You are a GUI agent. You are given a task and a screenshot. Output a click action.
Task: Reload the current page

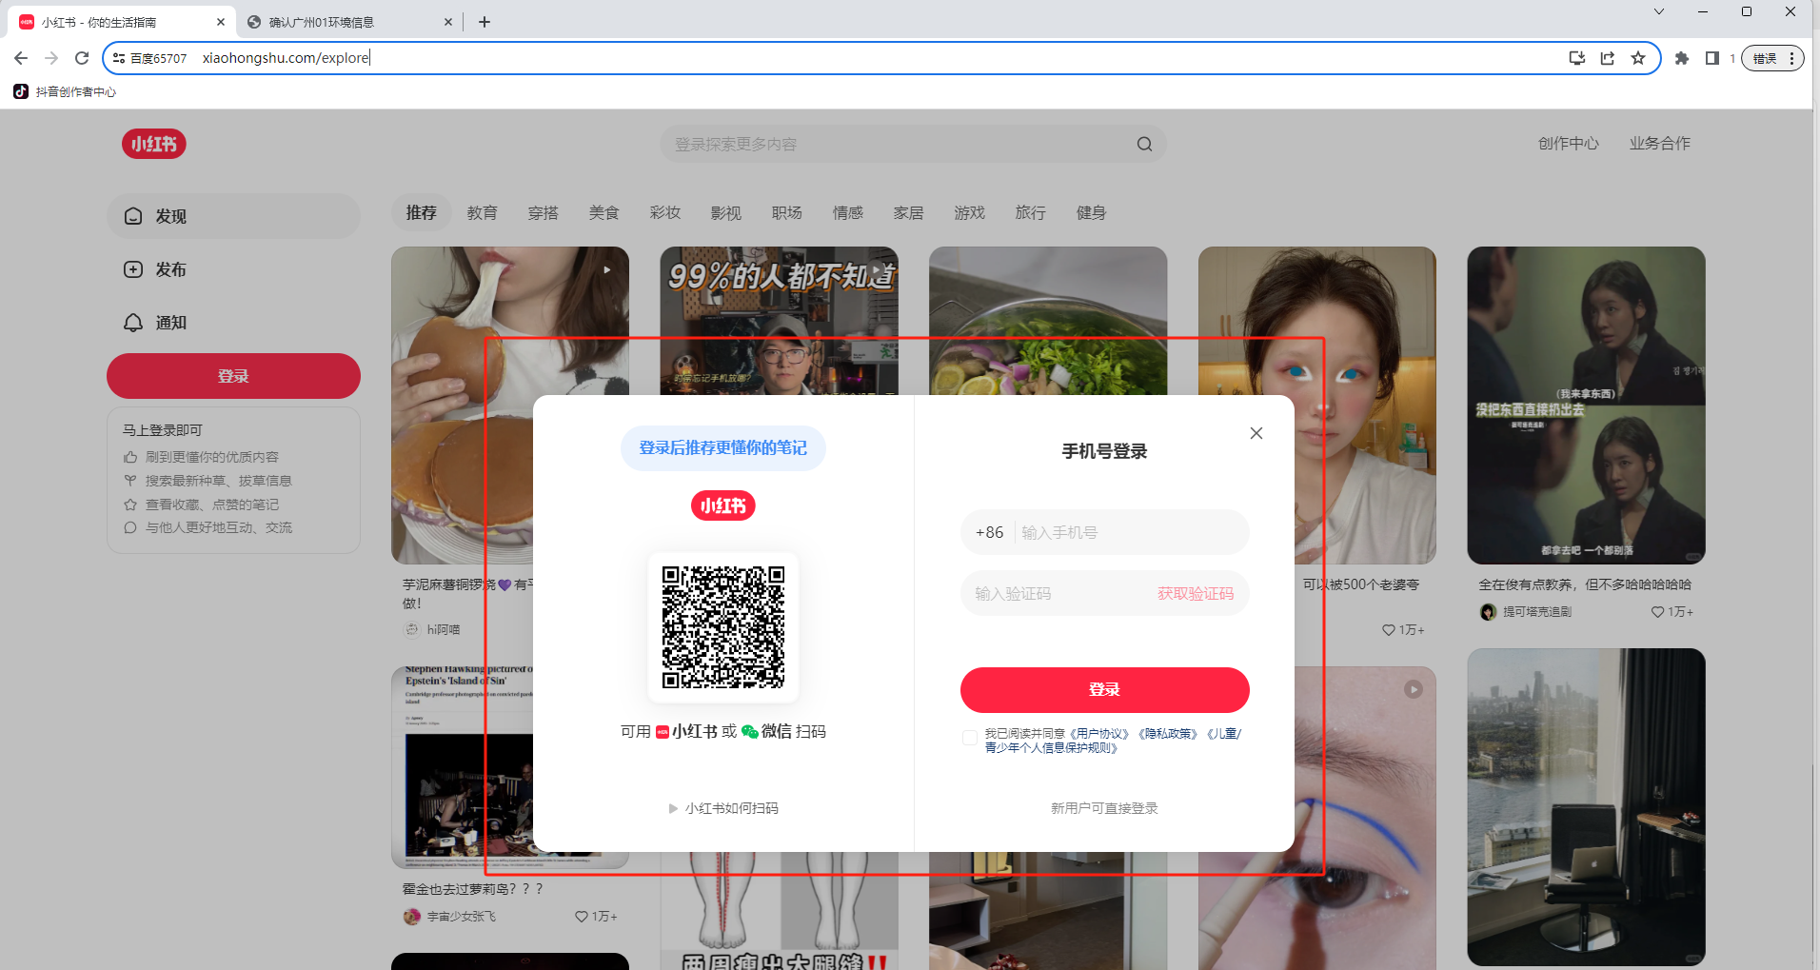coord(82,58)
